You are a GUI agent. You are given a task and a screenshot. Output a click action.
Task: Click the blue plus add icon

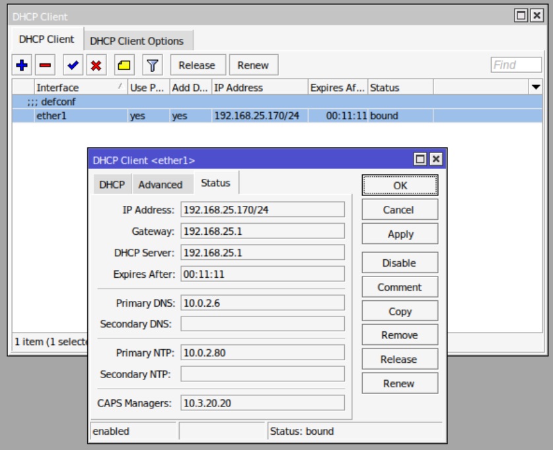[x=22, y=65]
